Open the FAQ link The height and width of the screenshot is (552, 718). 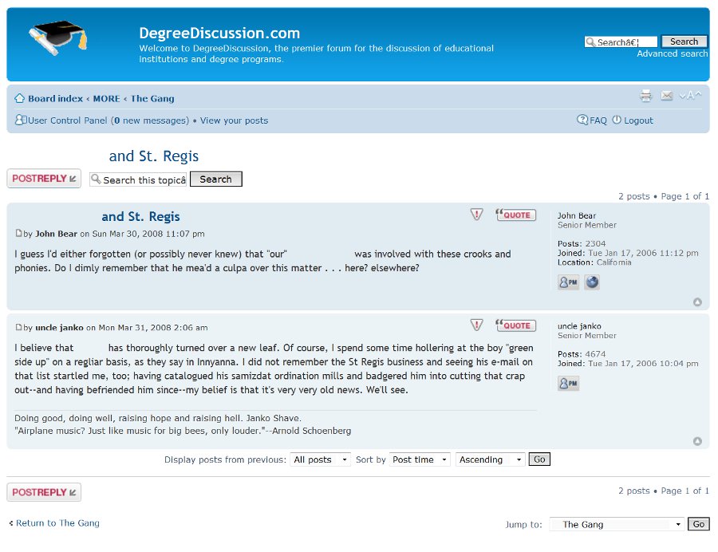pos(598,120)
